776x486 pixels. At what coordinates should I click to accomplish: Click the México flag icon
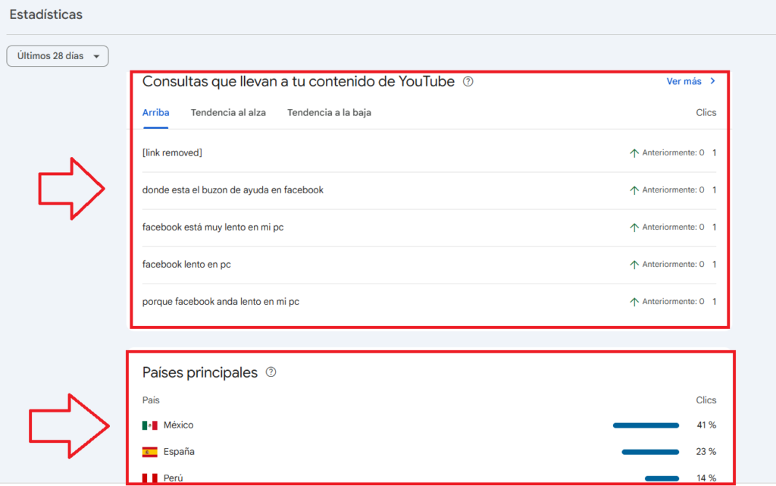click(149, 425)
